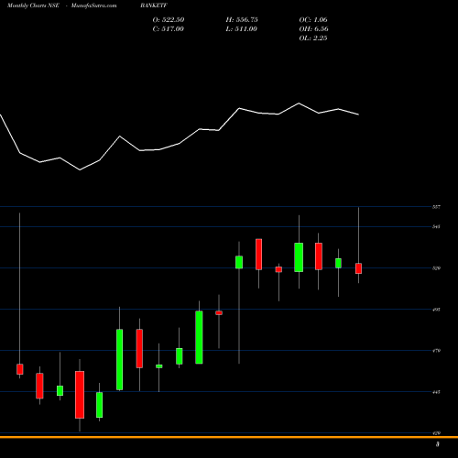Click the 420 price axis label
The image size is (458, 458).
[436, 433]
